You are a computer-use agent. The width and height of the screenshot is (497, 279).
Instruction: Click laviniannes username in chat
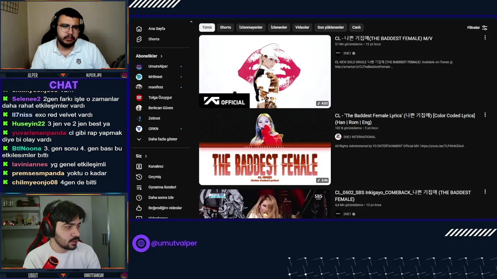[30, 164]
